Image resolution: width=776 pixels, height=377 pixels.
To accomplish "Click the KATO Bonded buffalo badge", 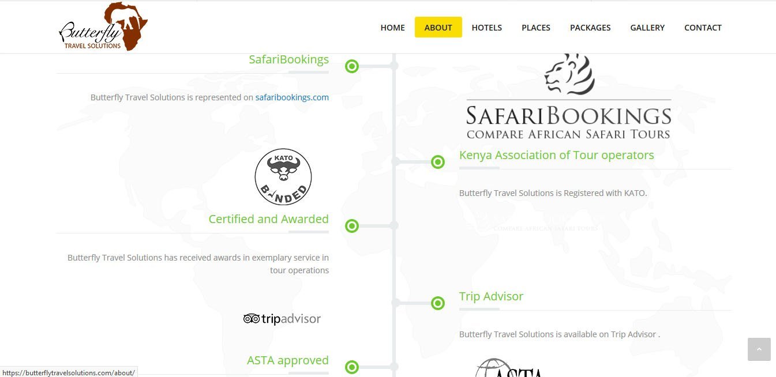I will pyautogui.click(x=283, y=177).
